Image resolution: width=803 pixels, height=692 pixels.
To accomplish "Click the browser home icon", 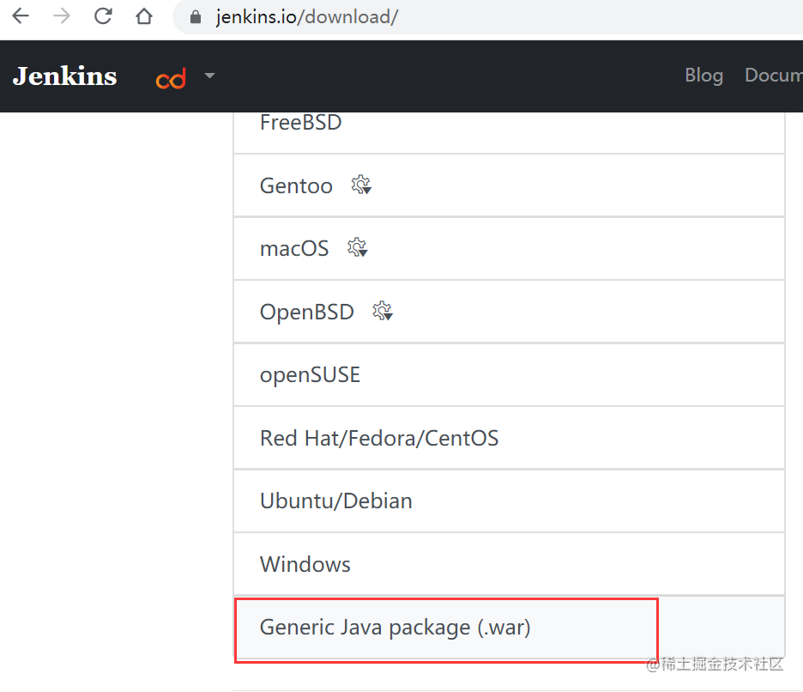I will (144, 16).
